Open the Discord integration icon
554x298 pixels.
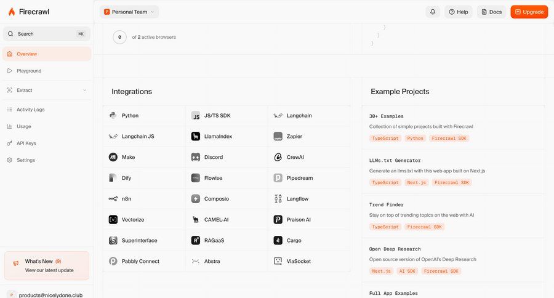pos(195,157)
